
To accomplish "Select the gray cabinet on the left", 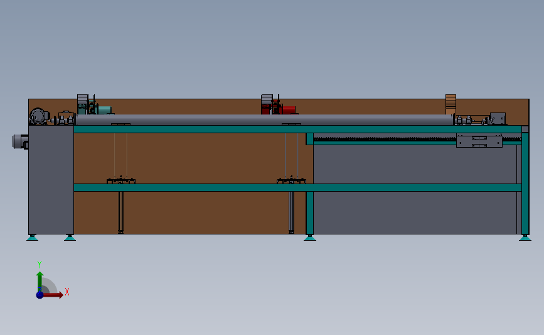I will point(51,180).
